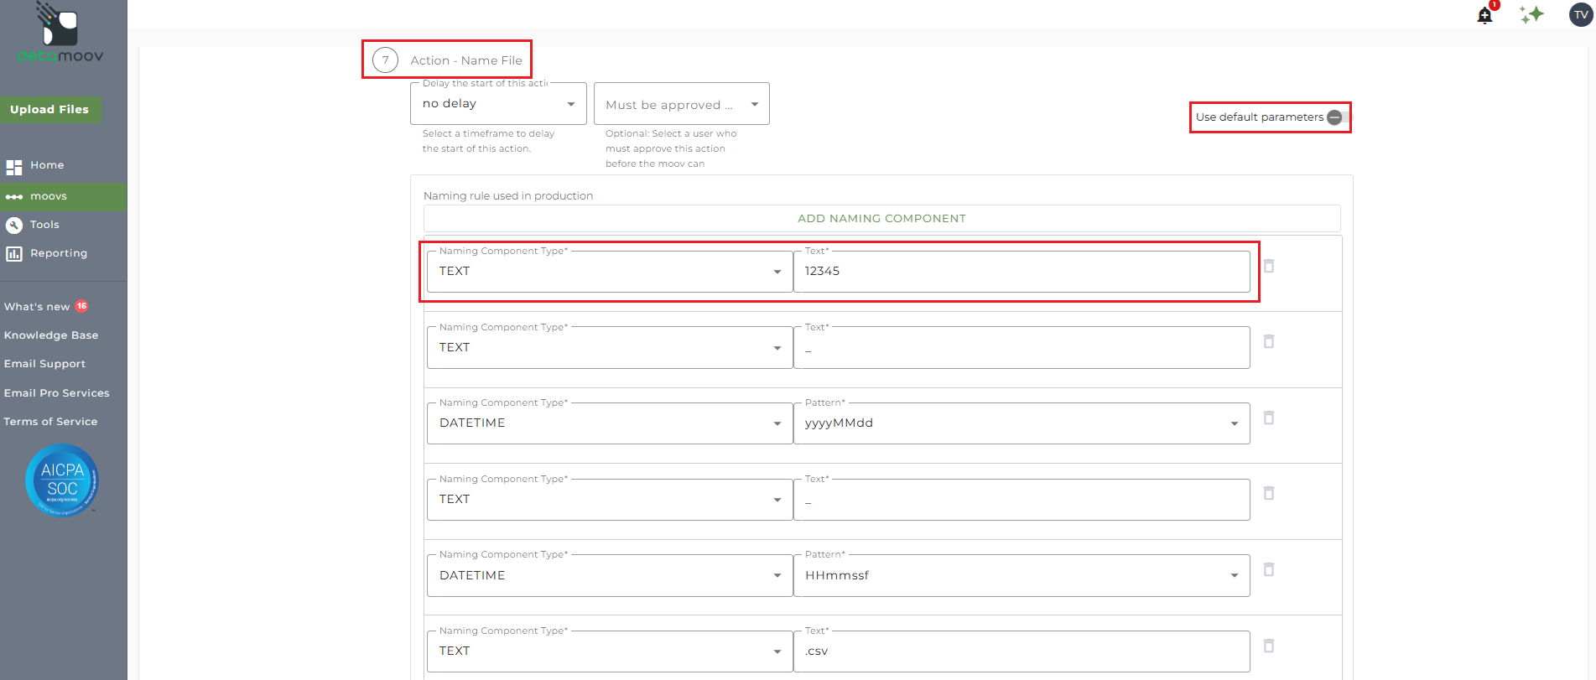
Task: Expand the Must be approved dropdown
Action: 681,104
